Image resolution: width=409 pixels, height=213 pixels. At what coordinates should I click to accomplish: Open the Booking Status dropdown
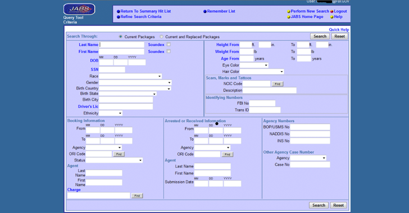pyautogui.click(x=114, y=160)
